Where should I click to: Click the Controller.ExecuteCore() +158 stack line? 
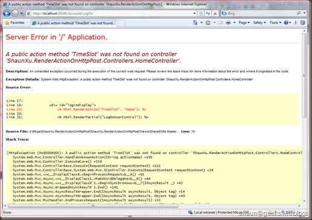[57, 162]
